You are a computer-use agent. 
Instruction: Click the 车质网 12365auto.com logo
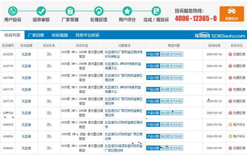tap(219, 36)
